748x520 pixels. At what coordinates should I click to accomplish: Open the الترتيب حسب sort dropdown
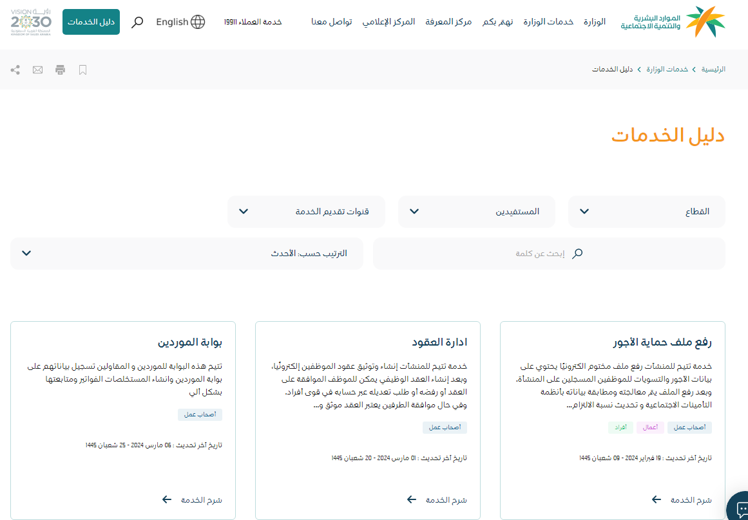[187, 254]
